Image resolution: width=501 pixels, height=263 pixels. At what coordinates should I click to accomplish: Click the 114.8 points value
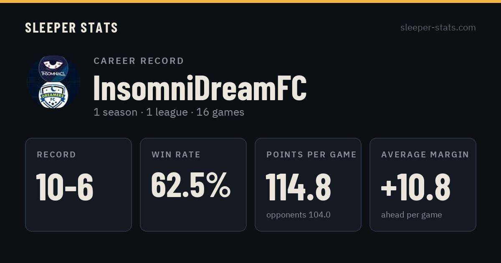299,187
